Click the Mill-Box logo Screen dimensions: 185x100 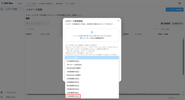click(7, 3)
